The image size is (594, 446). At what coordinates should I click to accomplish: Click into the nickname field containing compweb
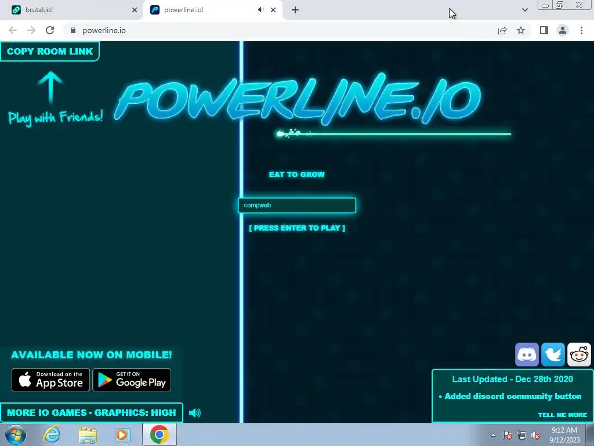297,205
